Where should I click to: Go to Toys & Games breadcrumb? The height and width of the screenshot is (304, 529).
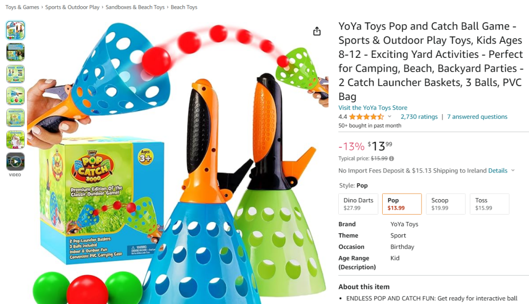point(22,7)
